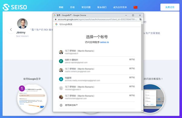Click the Best Western text under Jérémy
The height and width of the screenshot is (118, 182).
tap(22, 36)
